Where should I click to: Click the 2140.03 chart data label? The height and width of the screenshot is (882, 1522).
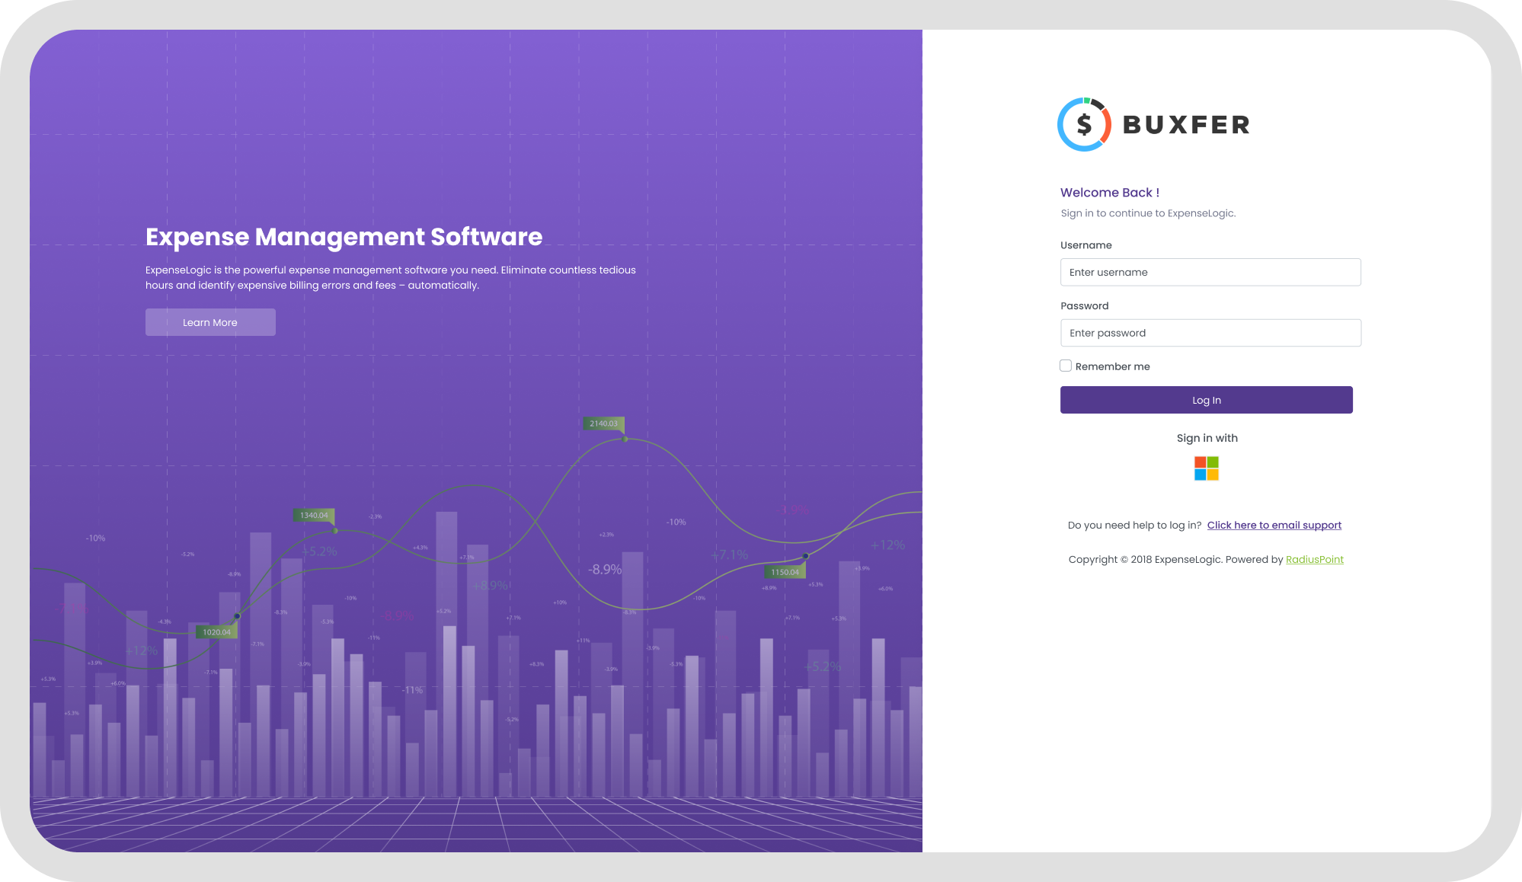[603, 423]
